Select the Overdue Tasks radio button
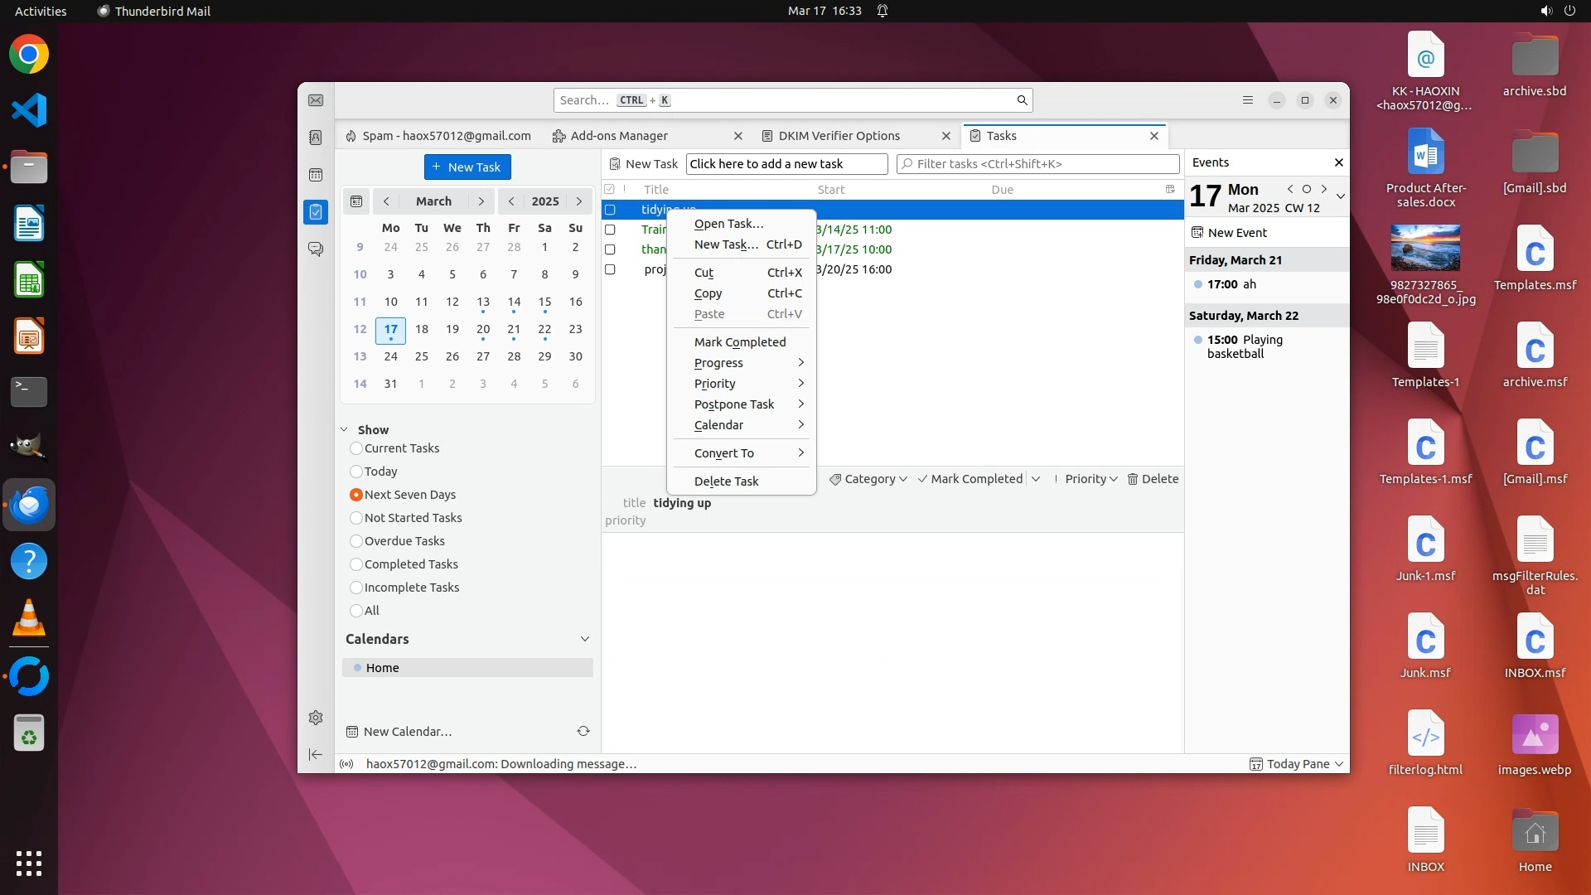This screenshot has width=1591, height=895. pyautogui.click(x=356, y=541)
